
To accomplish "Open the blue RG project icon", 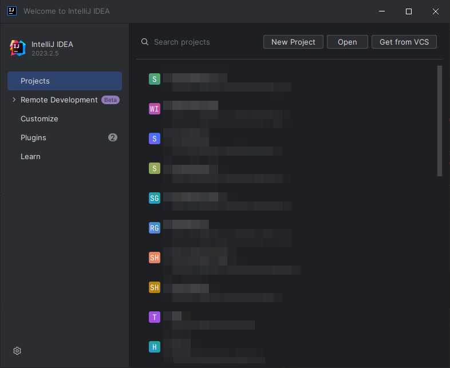I will click(x=155, y=228).
